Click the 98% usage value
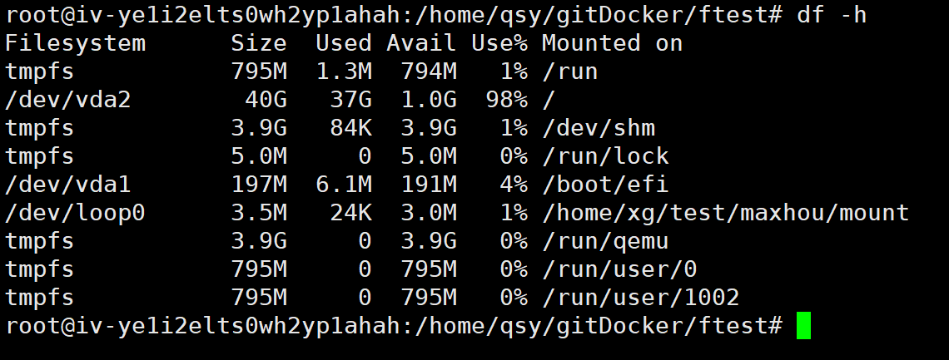This screenshot has height=360, width=949. point(506,100)
